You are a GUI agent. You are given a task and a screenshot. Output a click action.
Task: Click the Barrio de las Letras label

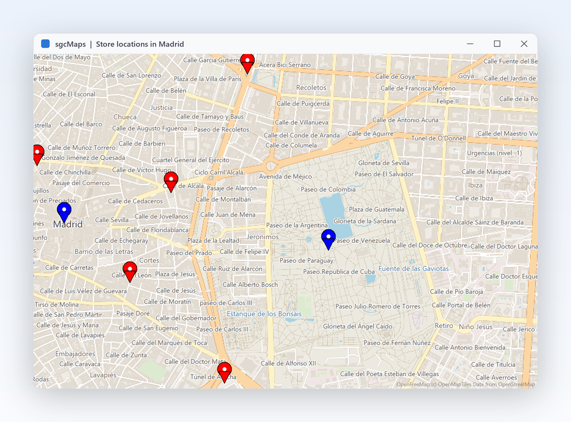(104, 252)
